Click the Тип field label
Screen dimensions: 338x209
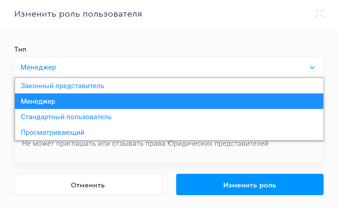pos(20,49)
